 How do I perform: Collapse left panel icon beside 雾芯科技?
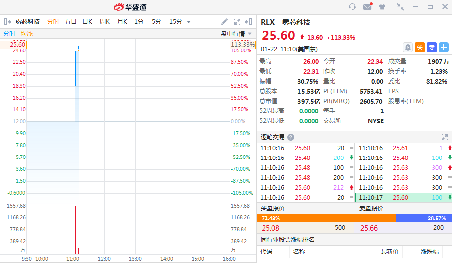8,22
